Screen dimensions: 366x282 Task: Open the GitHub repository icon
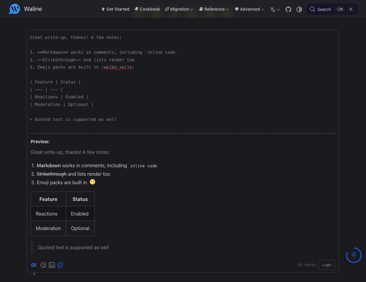tap(288, 9)
